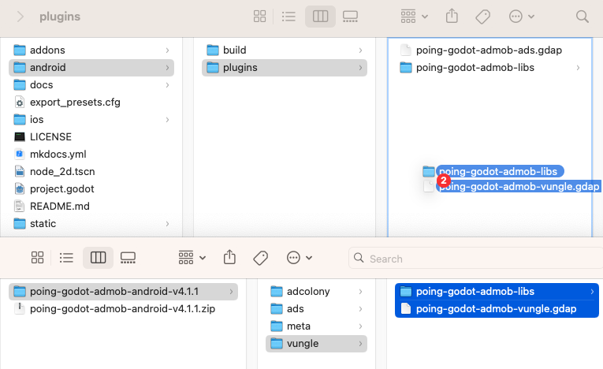Expand docs folder chevron
This screenshot has width=603, height=369.
(x=167, y=84)
